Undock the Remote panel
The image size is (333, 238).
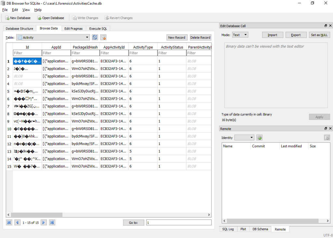pyautogui.click(x=326, y=128)
